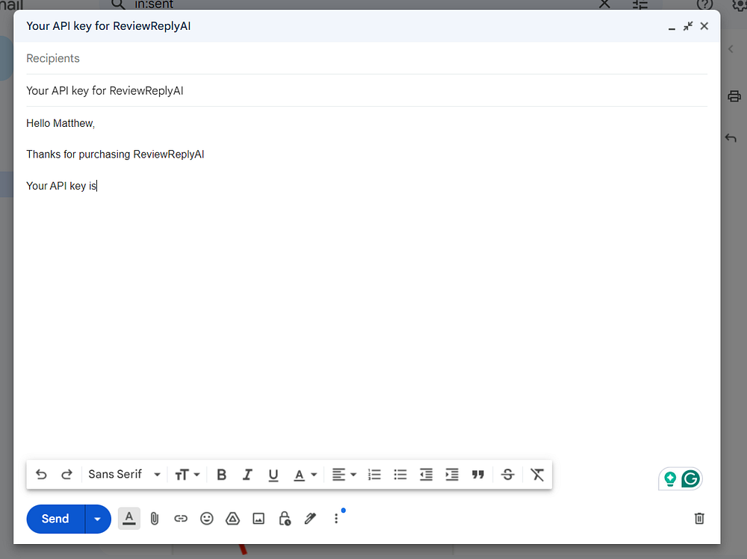Reply using the arrow in Gmail background
747x559 pixels.
coord(731,138)
